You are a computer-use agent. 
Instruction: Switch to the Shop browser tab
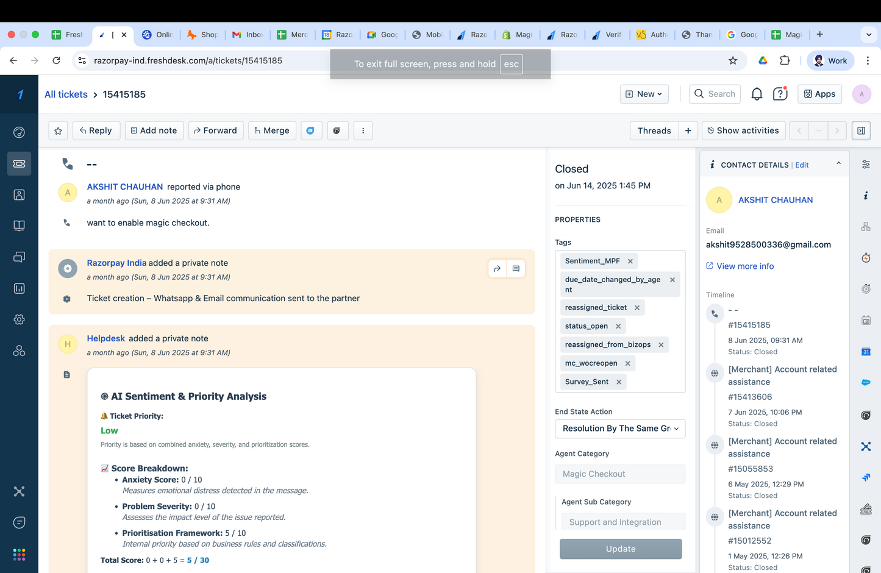pyautogui.click(x=202, y=35)
